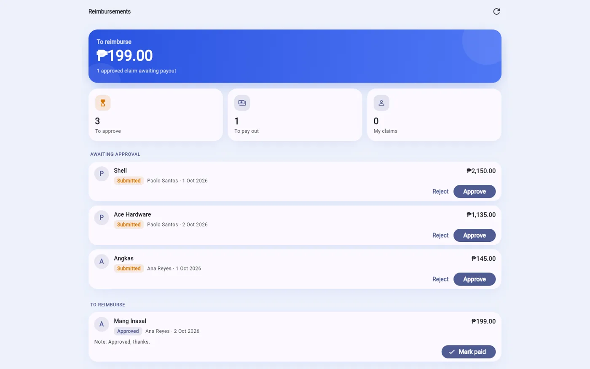
Task: Click the note 'Approved, thanks.'
Action: coord(122,342)
